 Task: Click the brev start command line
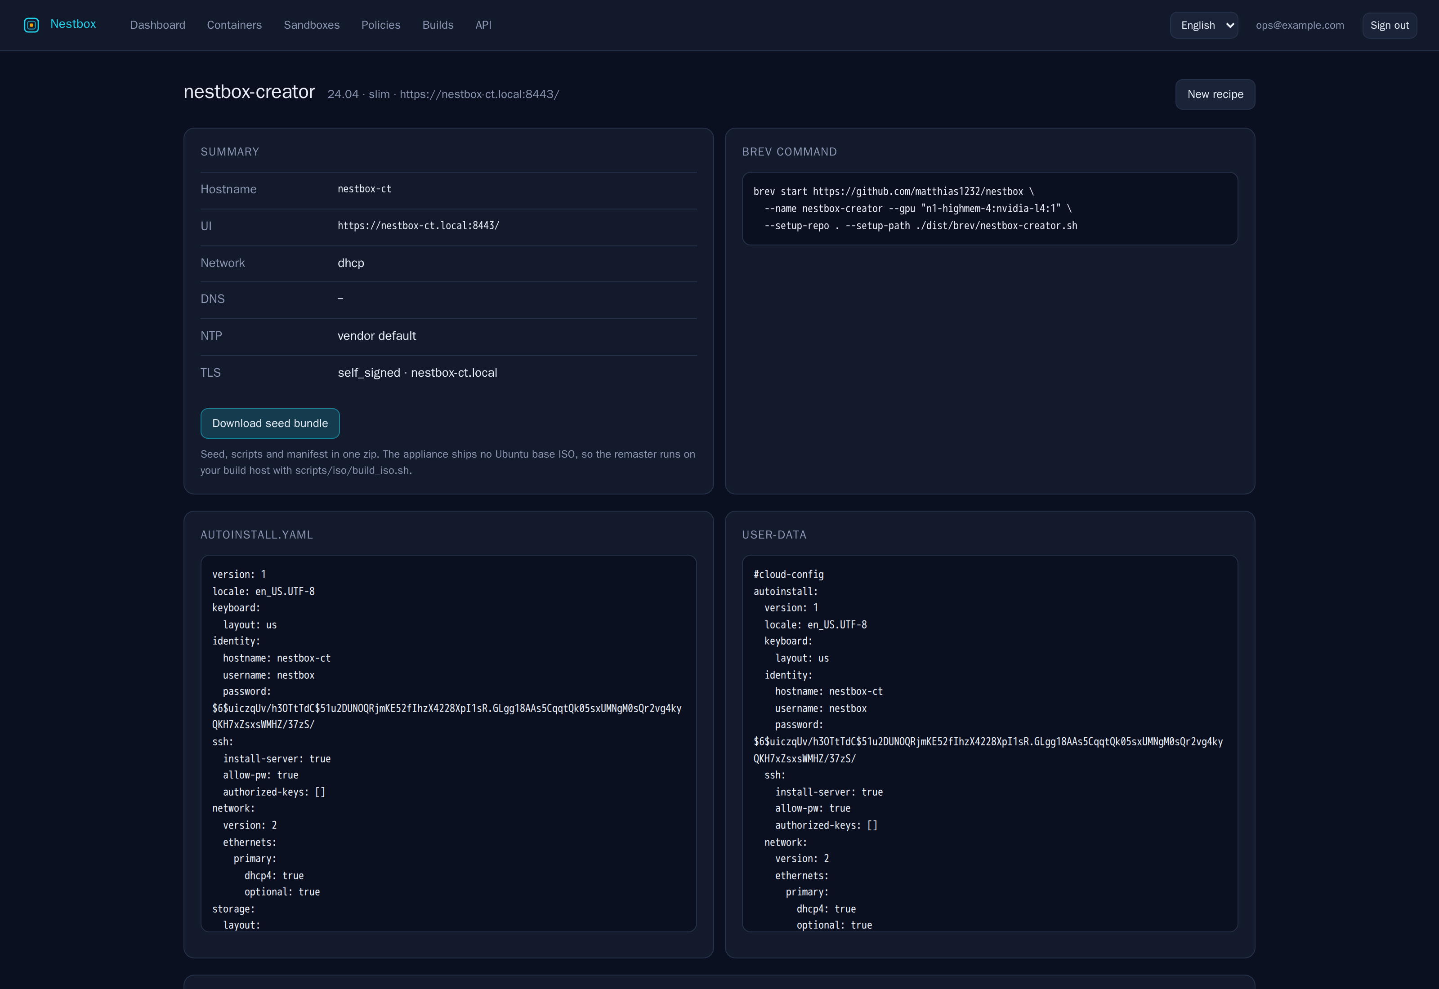pyautogui.click(x=893, y=192)
